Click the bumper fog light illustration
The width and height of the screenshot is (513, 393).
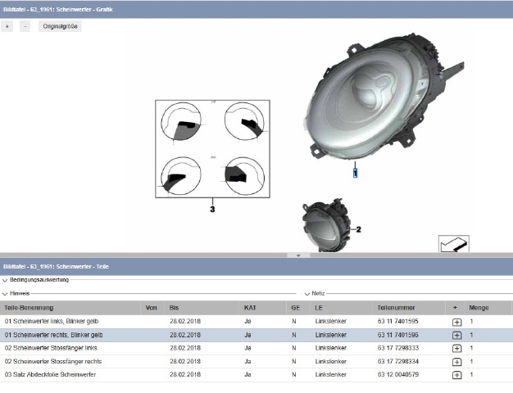(x=326, y=226)
